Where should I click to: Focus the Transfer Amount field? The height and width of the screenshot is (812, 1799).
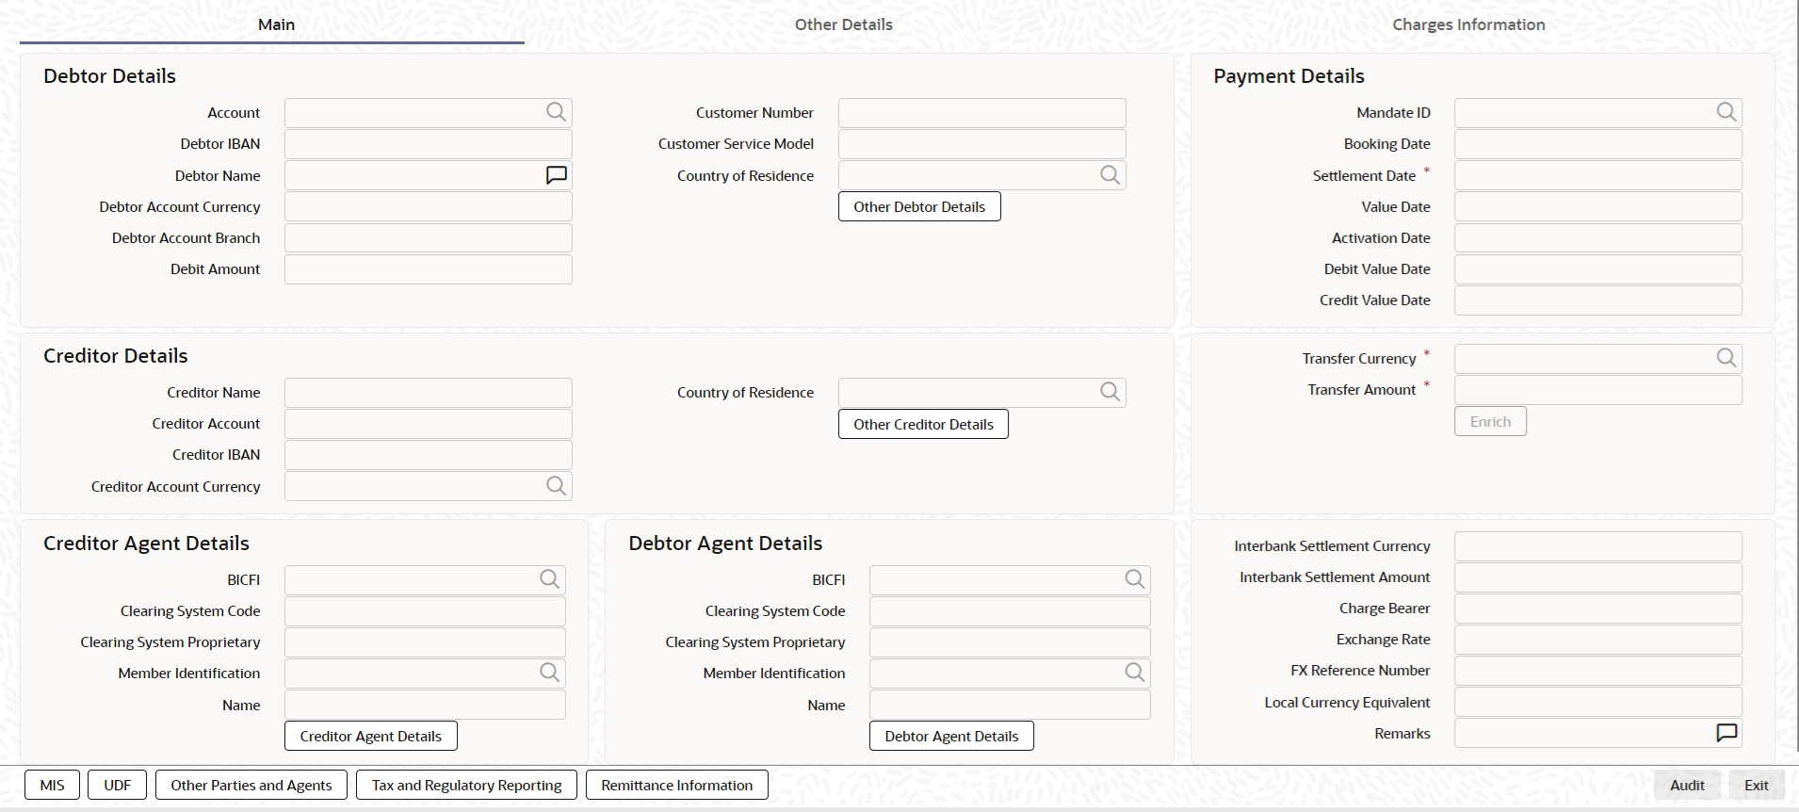click(x=1598, y=390)
